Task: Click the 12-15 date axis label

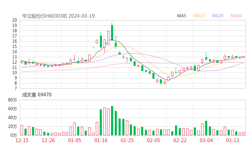Action: [x=22, y=140]
